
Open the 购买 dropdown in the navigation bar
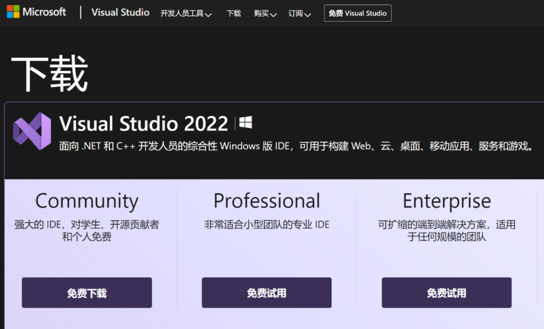[265, 14]
